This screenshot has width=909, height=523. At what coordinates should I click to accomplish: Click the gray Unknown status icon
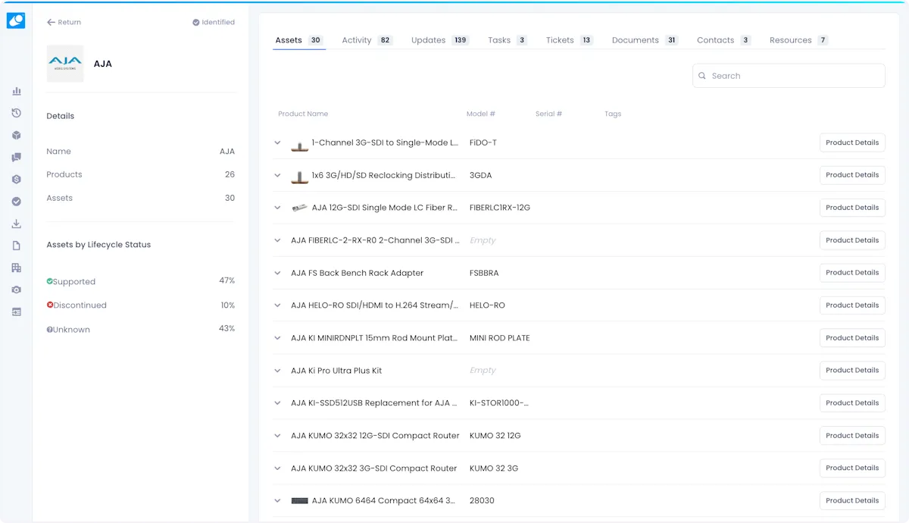50,330
